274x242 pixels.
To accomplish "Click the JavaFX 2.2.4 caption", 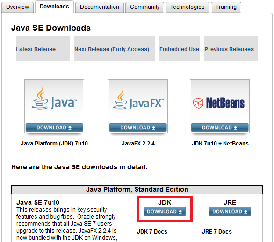I will point(138,144).
